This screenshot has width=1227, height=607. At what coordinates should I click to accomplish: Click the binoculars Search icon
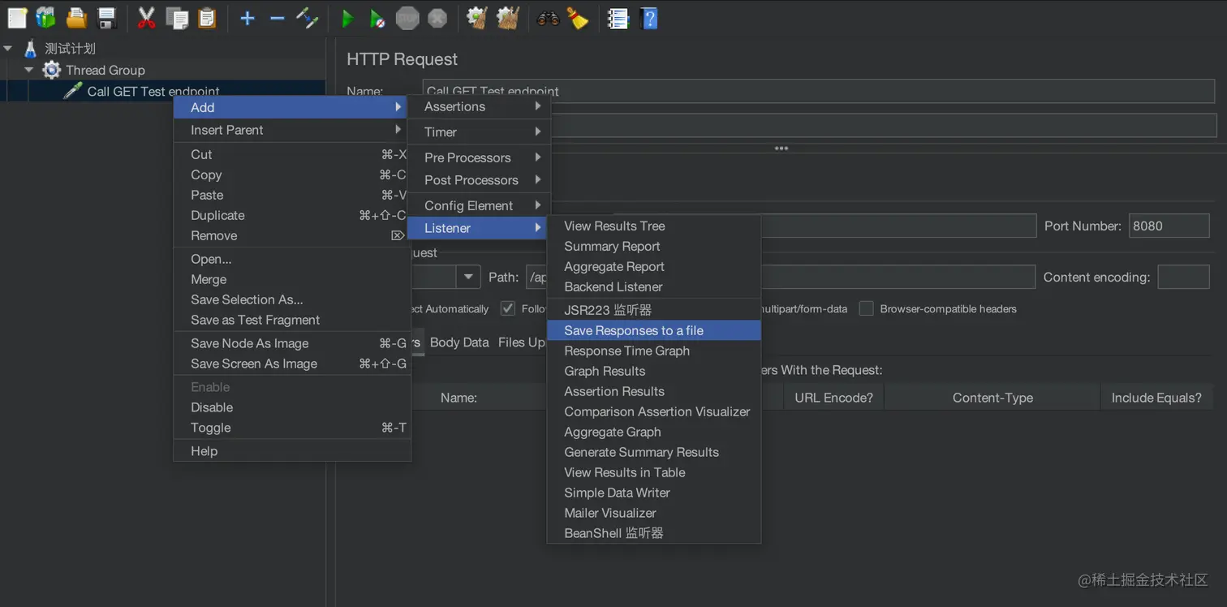point(548,17)
